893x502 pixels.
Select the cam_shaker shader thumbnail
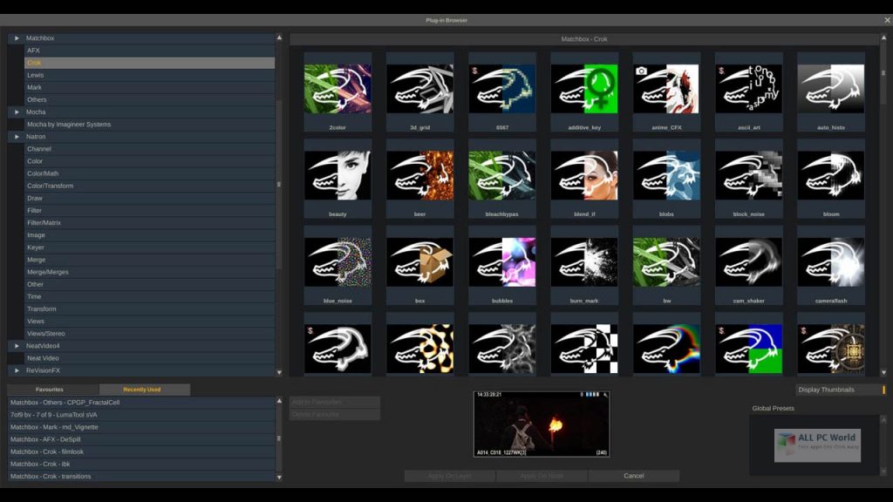[x=749, y=261]
